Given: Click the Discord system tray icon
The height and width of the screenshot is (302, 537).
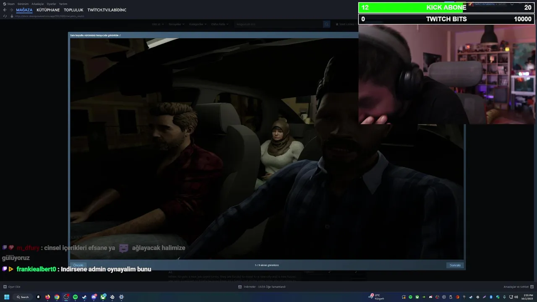Looking at the screenshot, I should [430, 297].
